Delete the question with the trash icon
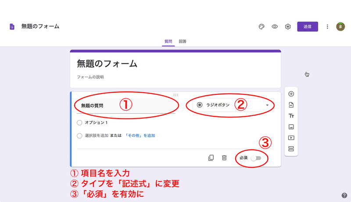Screen dimensions: 351x202 coord(224,158)
